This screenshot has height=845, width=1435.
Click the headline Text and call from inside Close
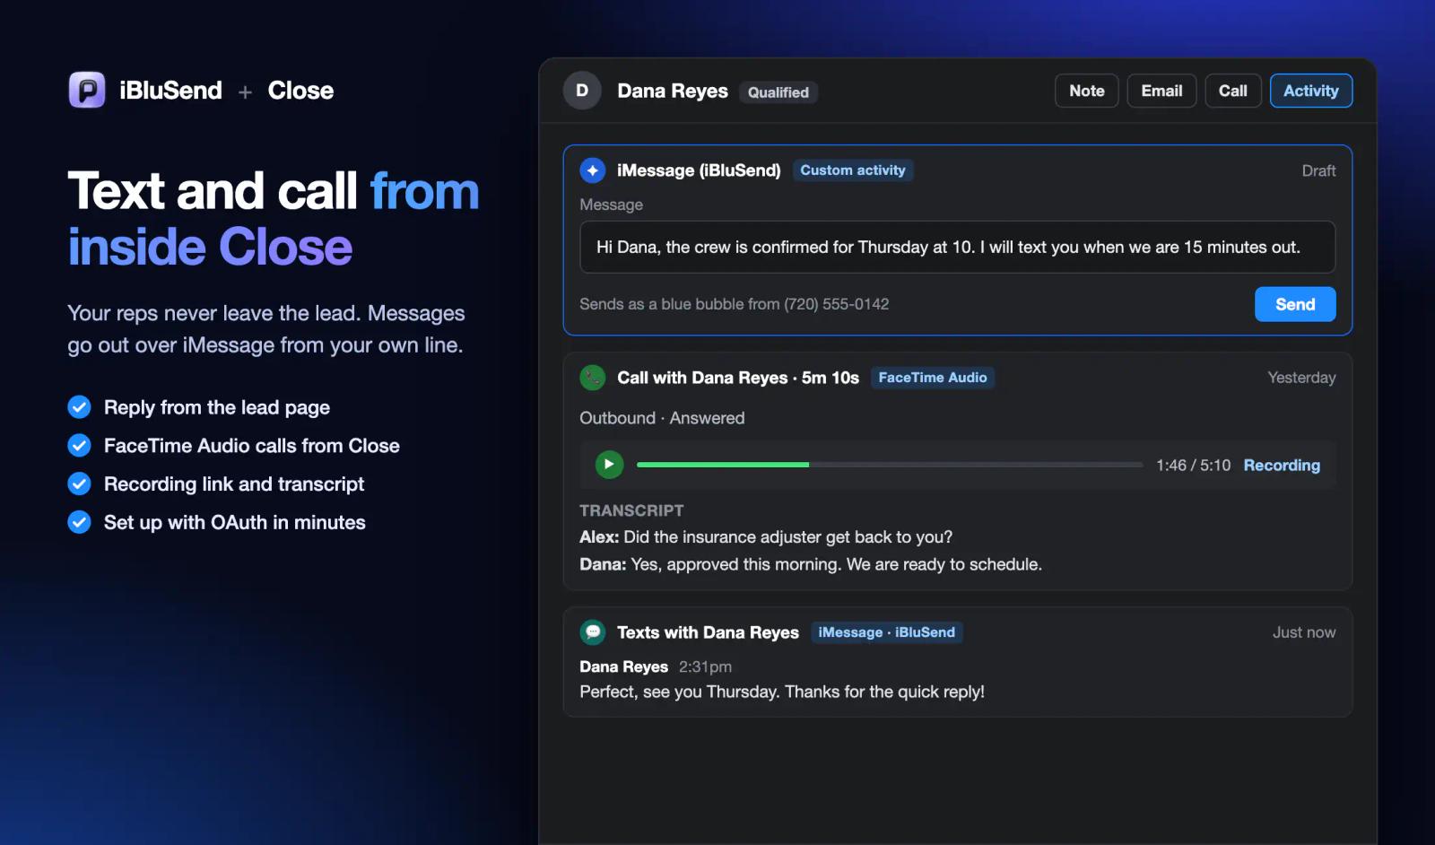click(274, 218)
